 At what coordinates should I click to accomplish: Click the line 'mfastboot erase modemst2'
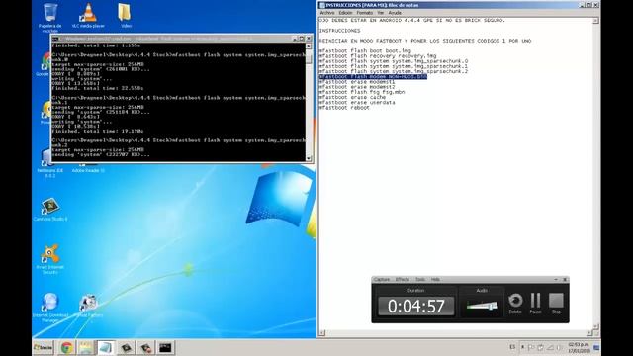[357, 87]
